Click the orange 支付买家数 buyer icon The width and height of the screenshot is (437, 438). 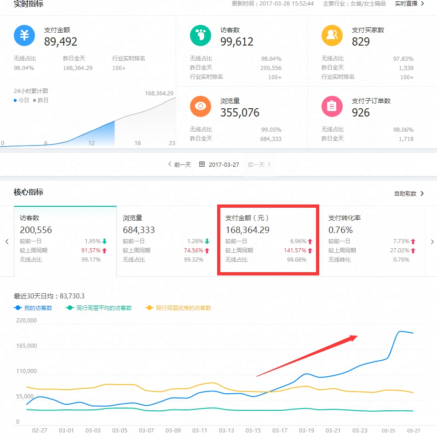(x=332, y=35)
